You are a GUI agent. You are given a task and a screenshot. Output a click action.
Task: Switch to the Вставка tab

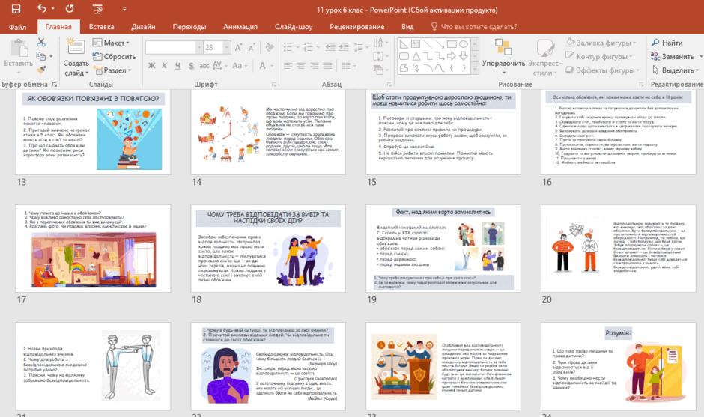point(101,27)
